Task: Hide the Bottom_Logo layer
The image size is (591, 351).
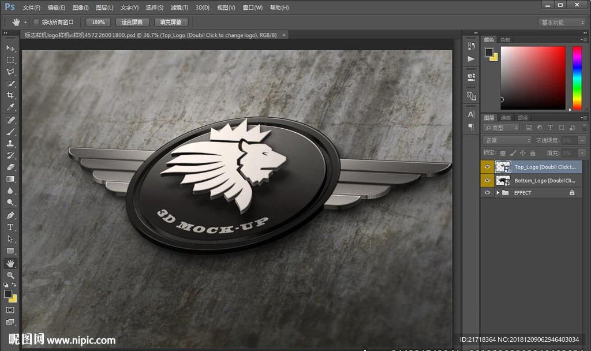Action: pyautogui.click(x=487, y=180)
